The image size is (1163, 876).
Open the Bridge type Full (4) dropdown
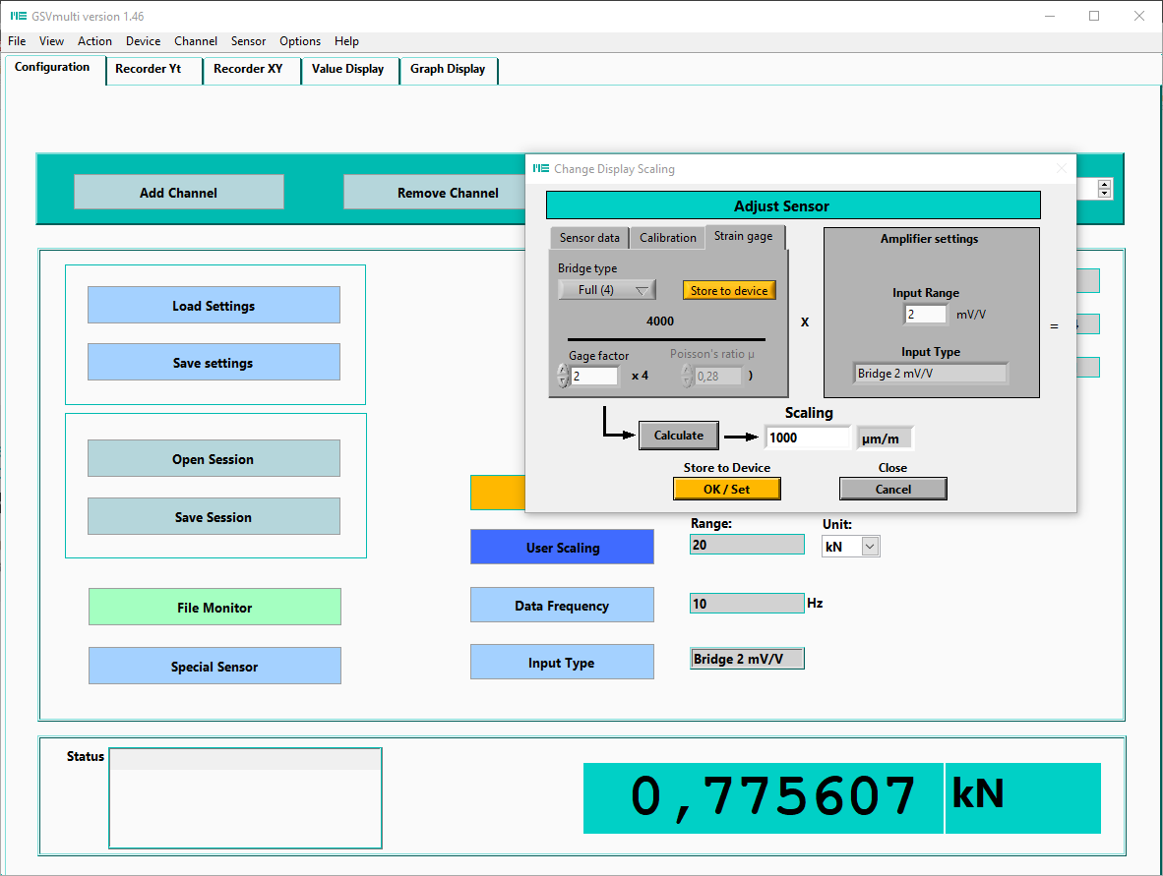point(606,290)
